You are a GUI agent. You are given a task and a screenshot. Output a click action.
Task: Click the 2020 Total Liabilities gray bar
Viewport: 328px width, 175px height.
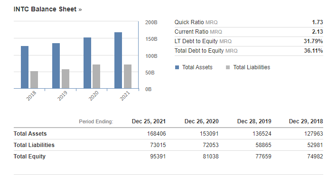[x=96, y=76]
